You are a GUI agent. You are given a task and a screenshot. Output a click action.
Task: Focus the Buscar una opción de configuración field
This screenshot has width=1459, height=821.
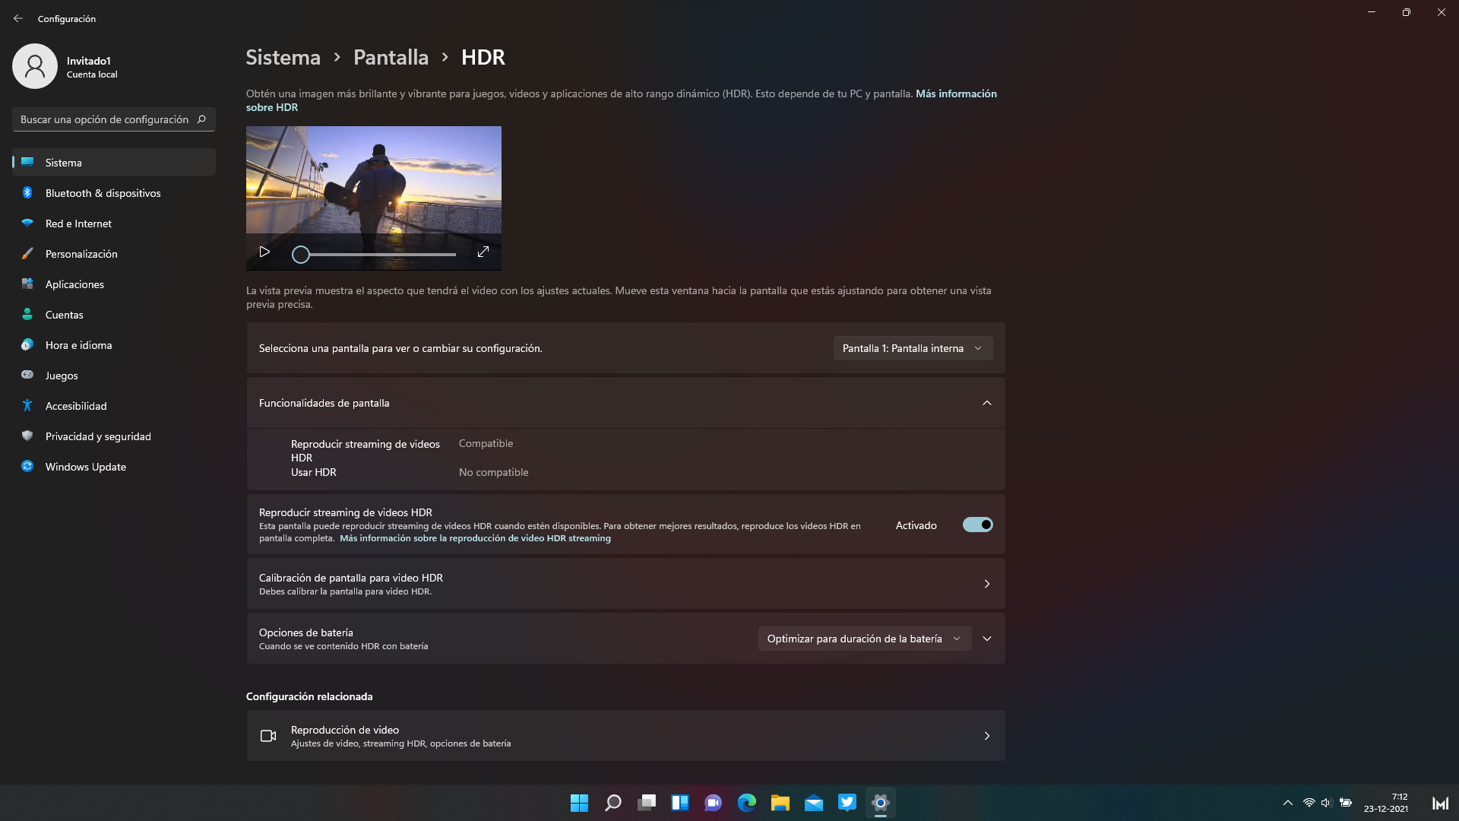coord(105,119)
